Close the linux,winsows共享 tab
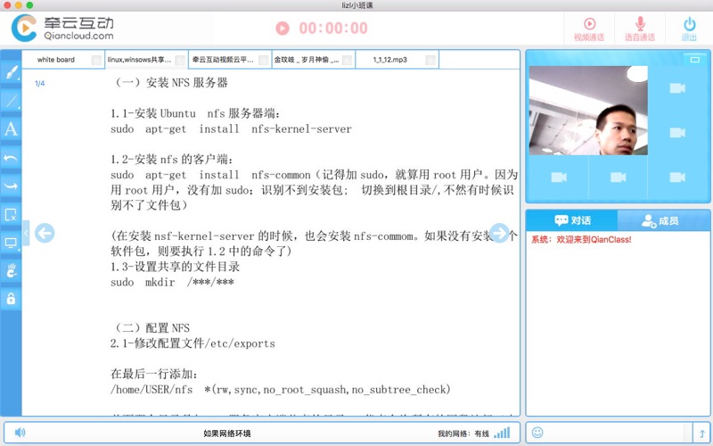The height and width of the screenshot is (446, 713). [x=180, y=60]
